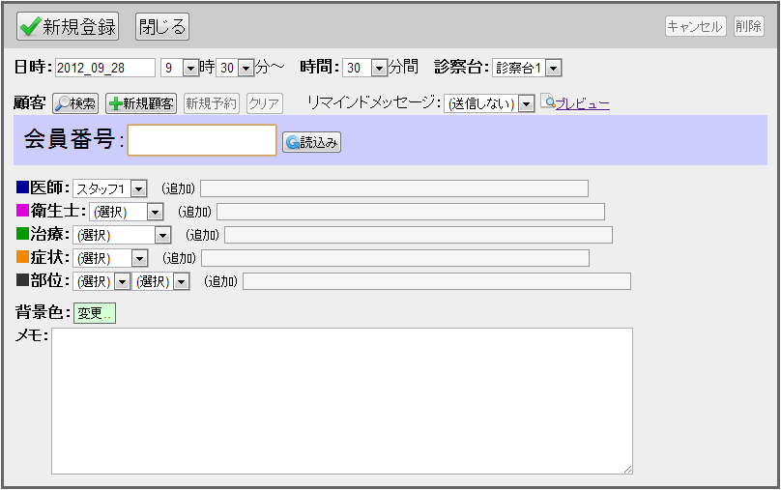Click the memo textarea resize grip
The height and width of the screenshot is (490, 781).
(627, 469)
